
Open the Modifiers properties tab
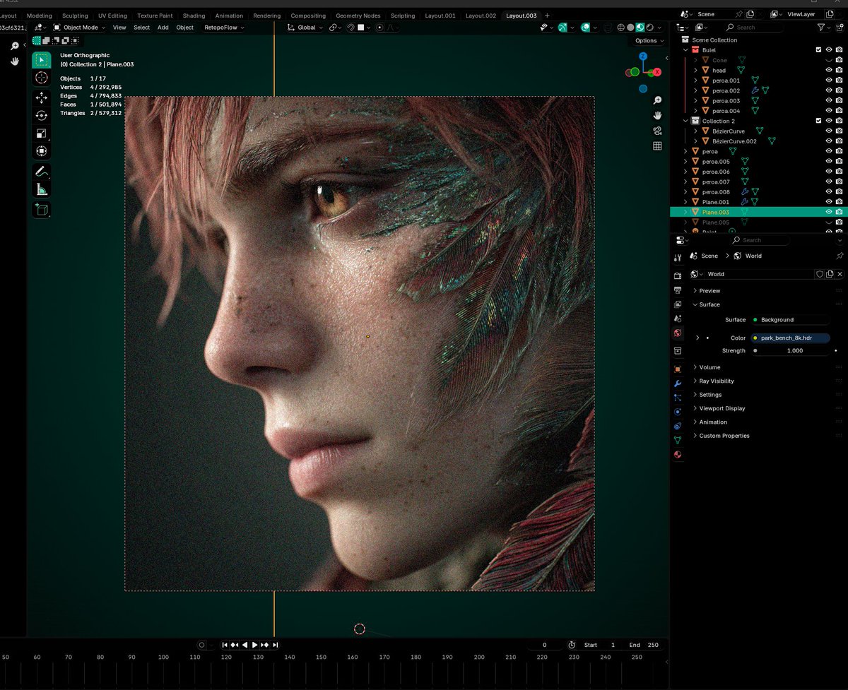pyautogui.click(x=678, y=383)
